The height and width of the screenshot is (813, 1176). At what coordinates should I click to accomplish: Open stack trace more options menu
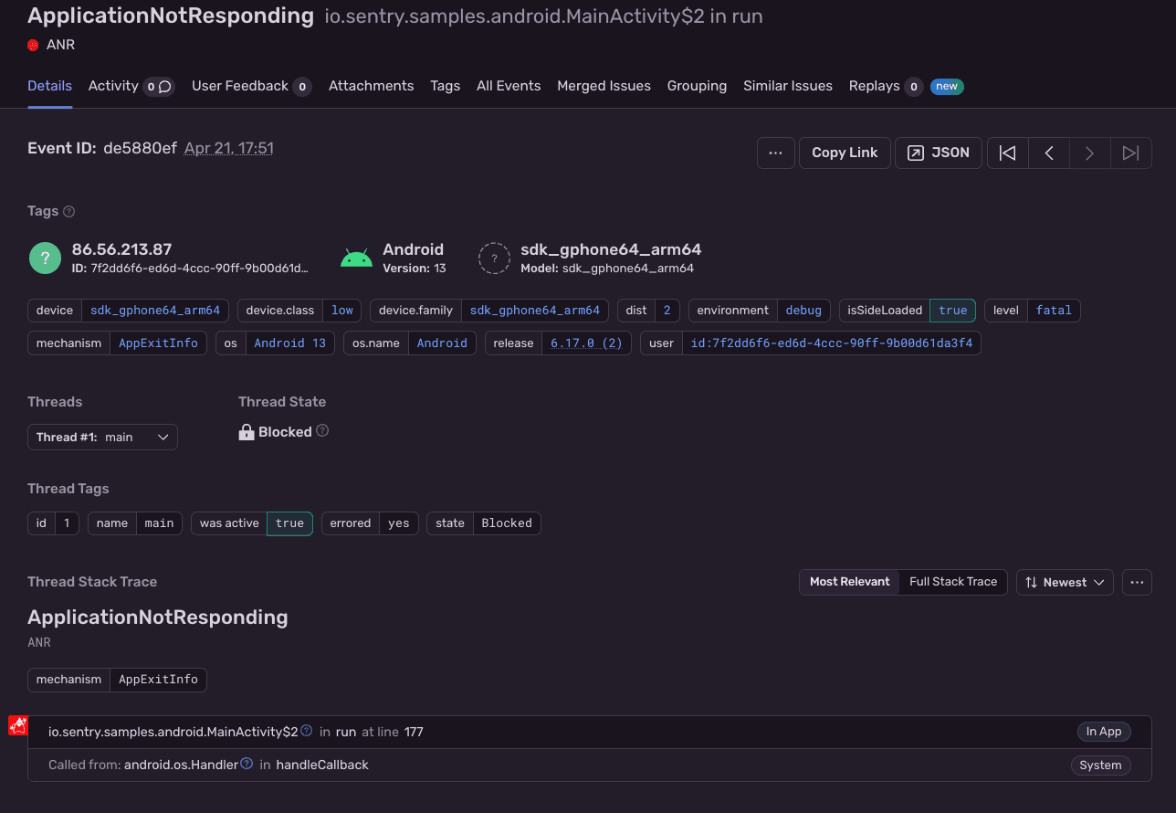tap(1137, 582)
